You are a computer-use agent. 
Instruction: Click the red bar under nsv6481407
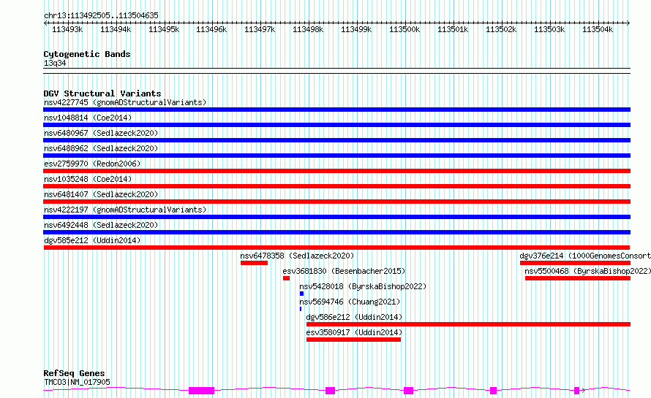click(x=336, y=202)
